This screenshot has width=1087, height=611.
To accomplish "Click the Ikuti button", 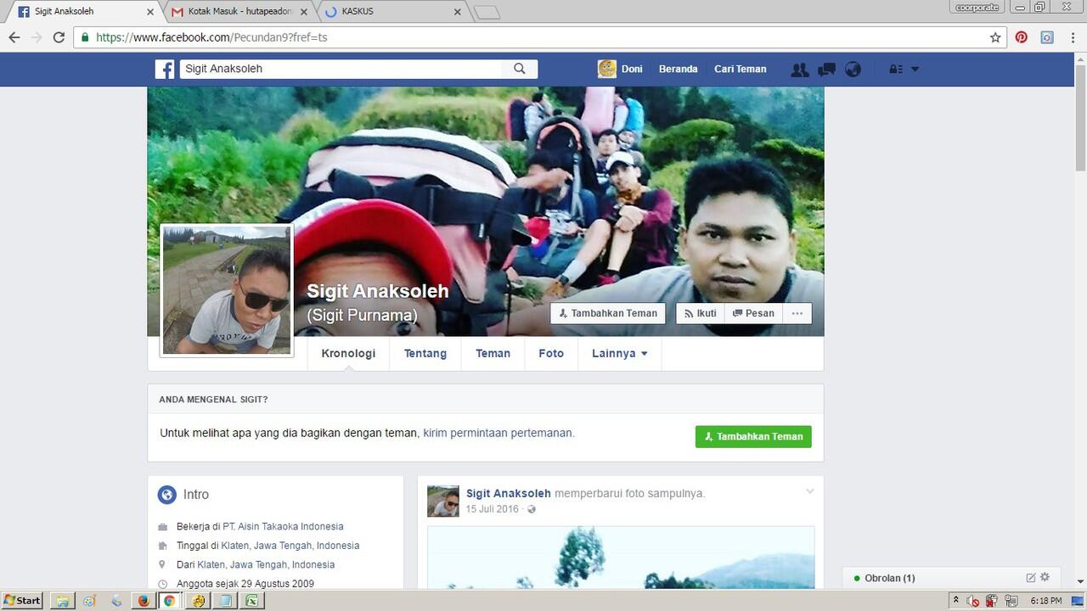I will (x=701, y=313).
